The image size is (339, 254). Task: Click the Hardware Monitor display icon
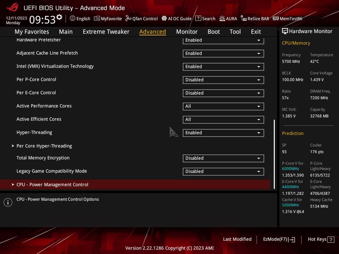(285, 31)
